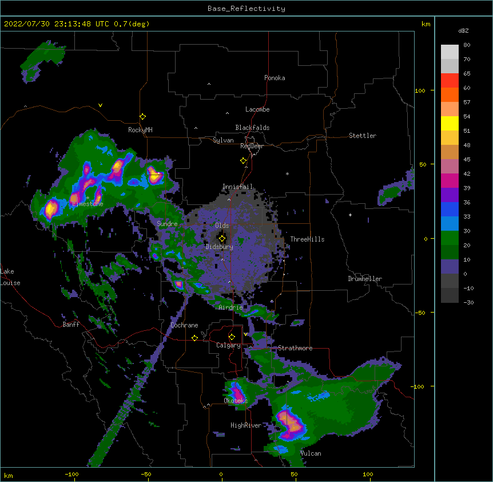Image resolution: width=493 pixels, height=482 pixels.
Task: Select the Banff label
Action: [x=71, y=325]
